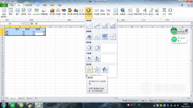Switch to the Page Layout (页面布局) tab
Viewport: 193px width, 108px height.
[28, 5]
